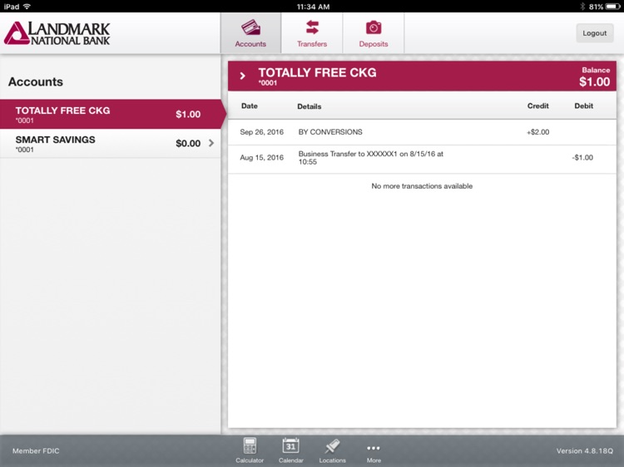The height and width of the screenshot is (467, 624).
Task: Click the -$1.00 debit amount
Action: click(x=582, y=158)
